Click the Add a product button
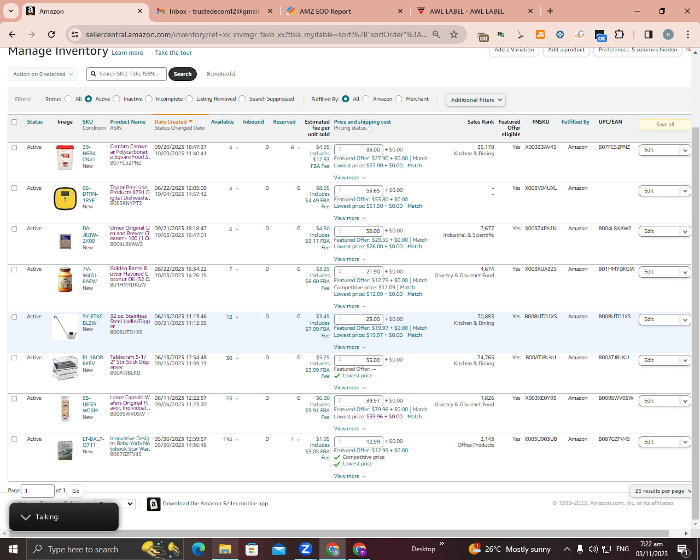The image size is (700, 560). [566, 50]
